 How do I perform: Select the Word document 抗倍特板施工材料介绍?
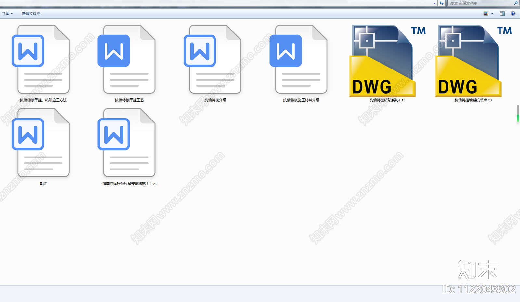(298, 59)
